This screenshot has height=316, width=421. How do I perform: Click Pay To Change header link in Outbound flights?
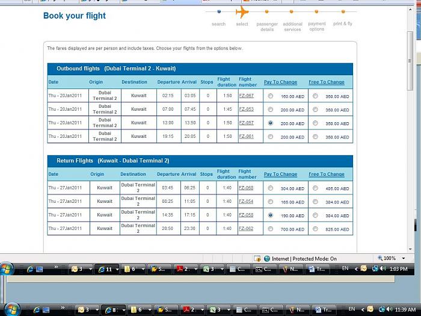280,82
